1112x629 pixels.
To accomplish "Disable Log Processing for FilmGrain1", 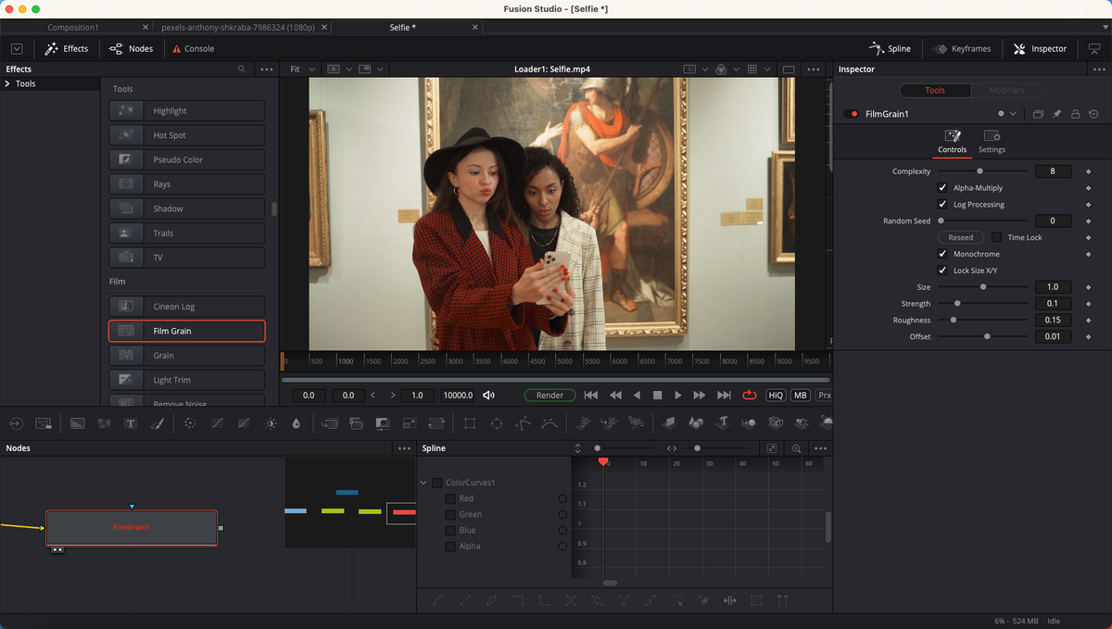I will coord(942,204).
